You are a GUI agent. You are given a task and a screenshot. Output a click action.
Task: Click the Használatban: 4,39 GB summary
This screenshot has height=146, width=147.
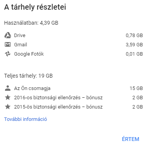pyautogui.click(x=31, y=23)
